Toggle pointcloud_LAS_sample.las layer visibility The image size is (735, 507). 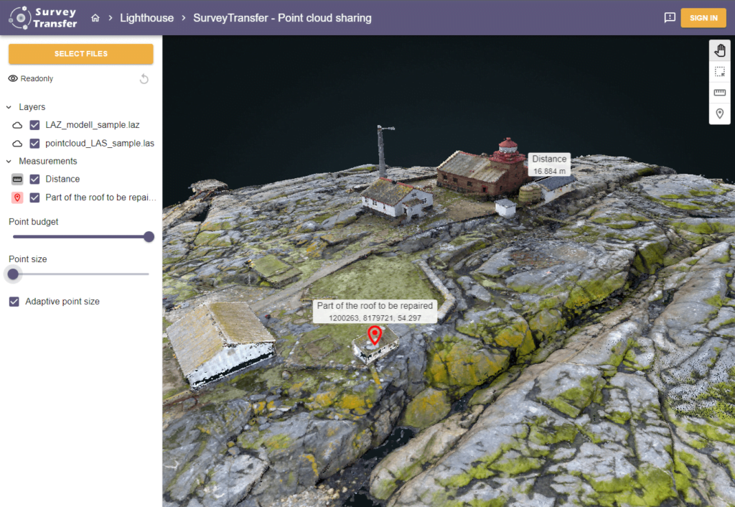pos(34,143)
